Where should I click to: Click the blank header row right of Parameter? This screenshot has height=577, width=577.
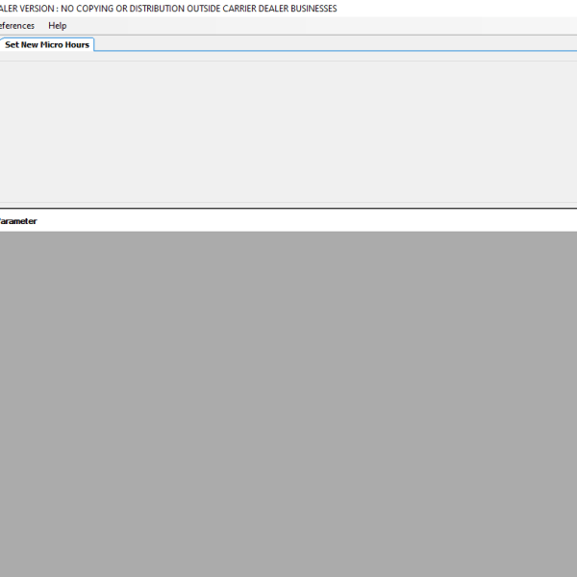(x=308, y=221)
